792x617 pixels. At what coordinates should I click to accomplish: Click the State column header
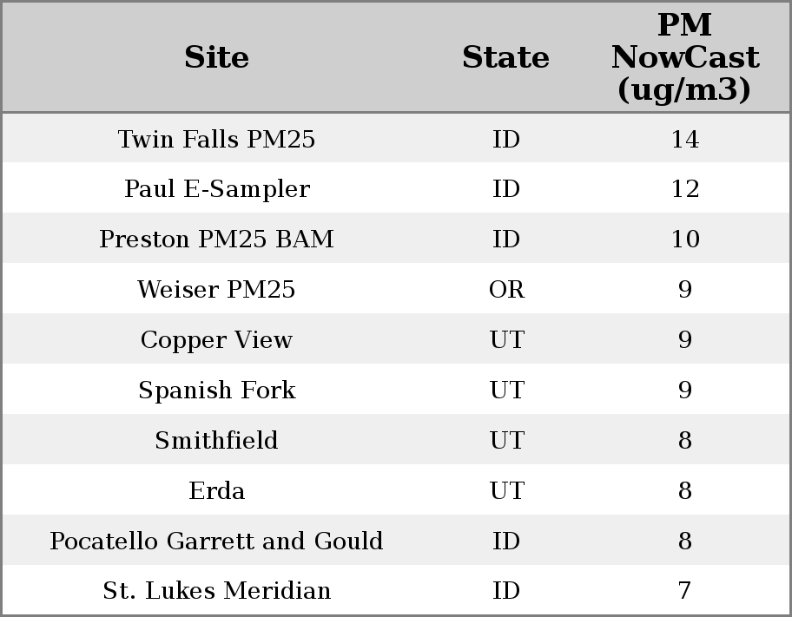coord(505,57)
